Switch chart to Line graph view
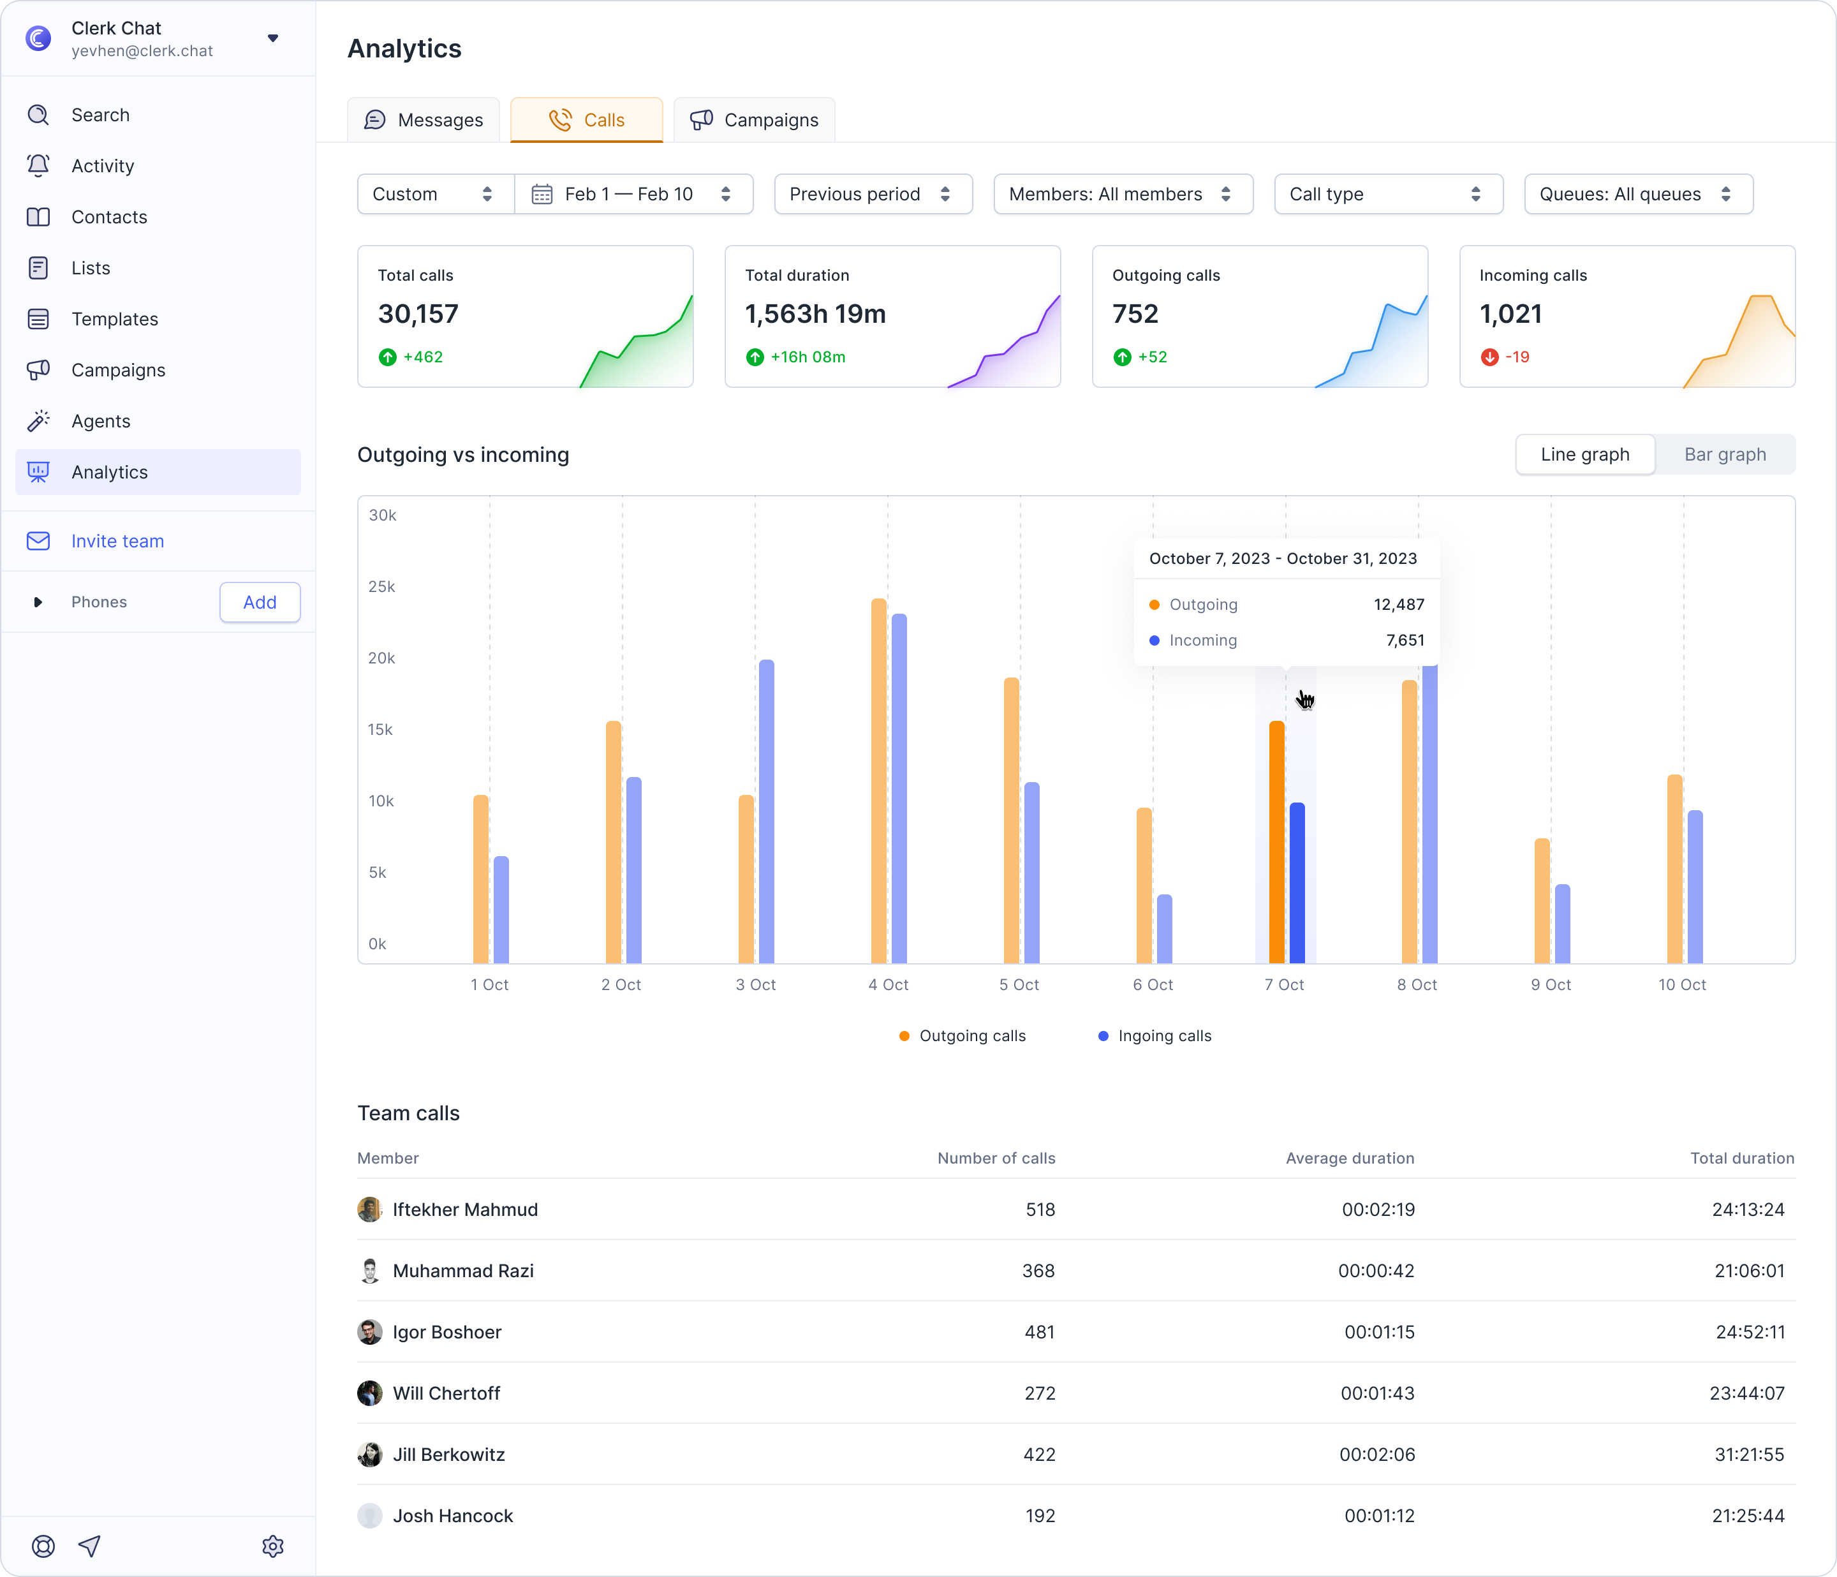The image size is (1837, 1577). pyautogui.click(x=1584, y=454)
